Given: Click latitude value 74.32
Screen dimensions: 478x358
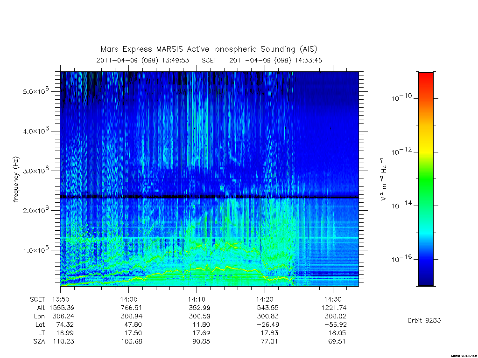Looking at the screenshot, I should (64, 324).
